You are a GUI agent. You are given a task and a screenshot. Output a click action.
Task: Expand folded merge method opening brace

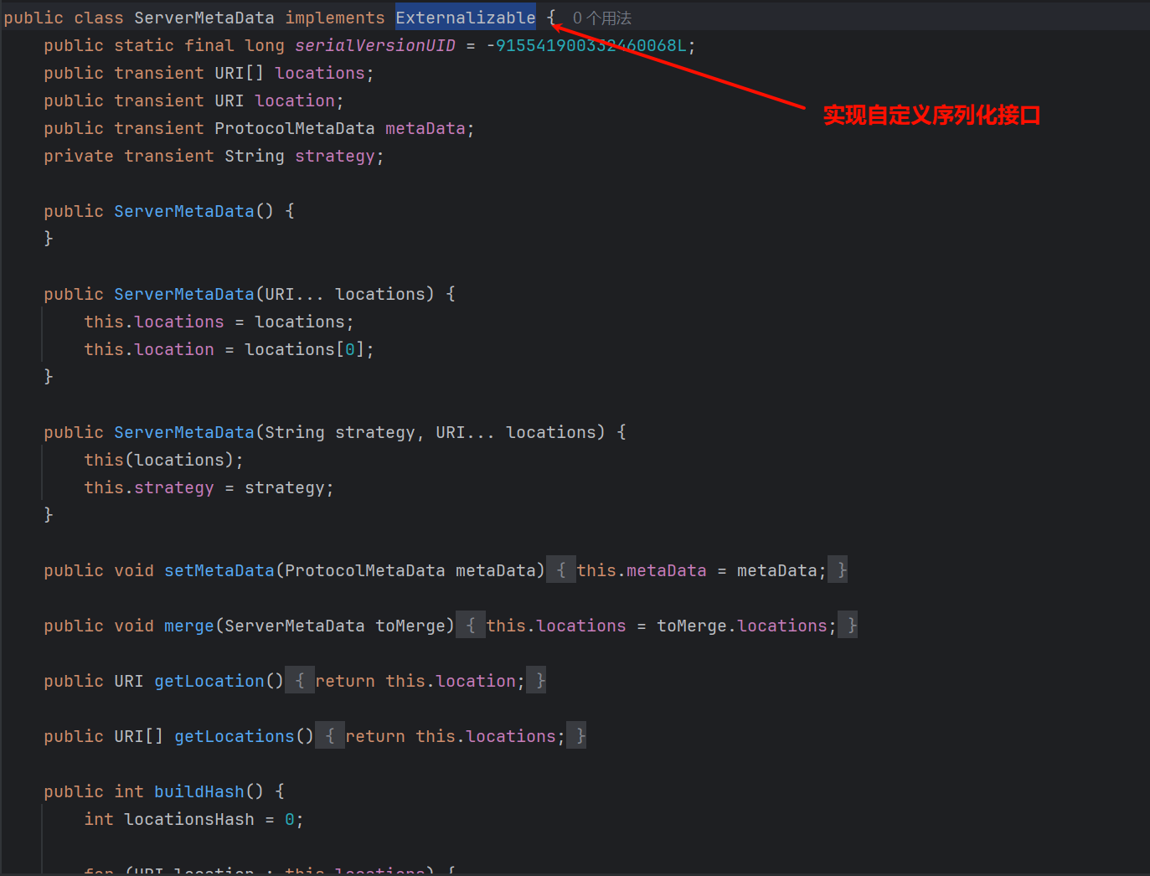pyautogui.click(x=470, y=626)
